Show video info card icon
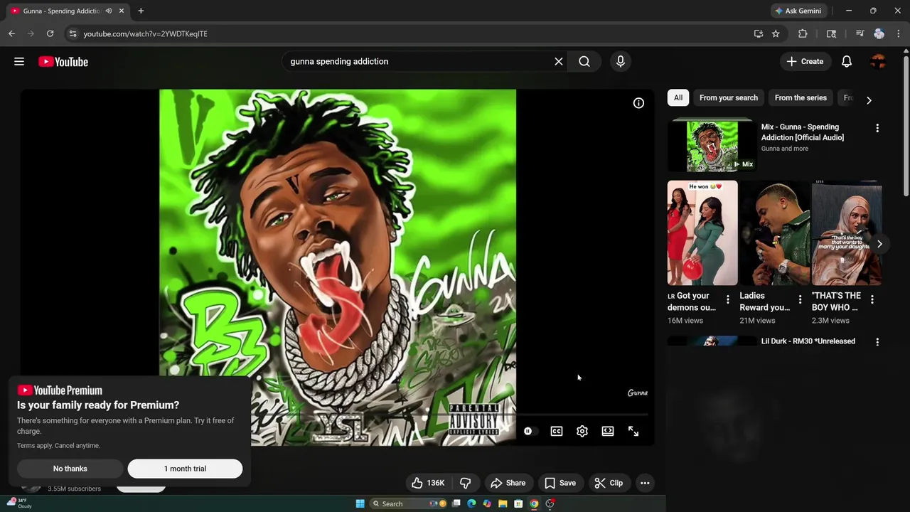 coord(638,103)
